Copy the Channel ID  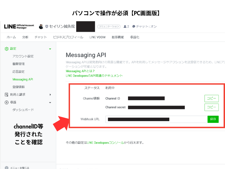coord(211,98)
